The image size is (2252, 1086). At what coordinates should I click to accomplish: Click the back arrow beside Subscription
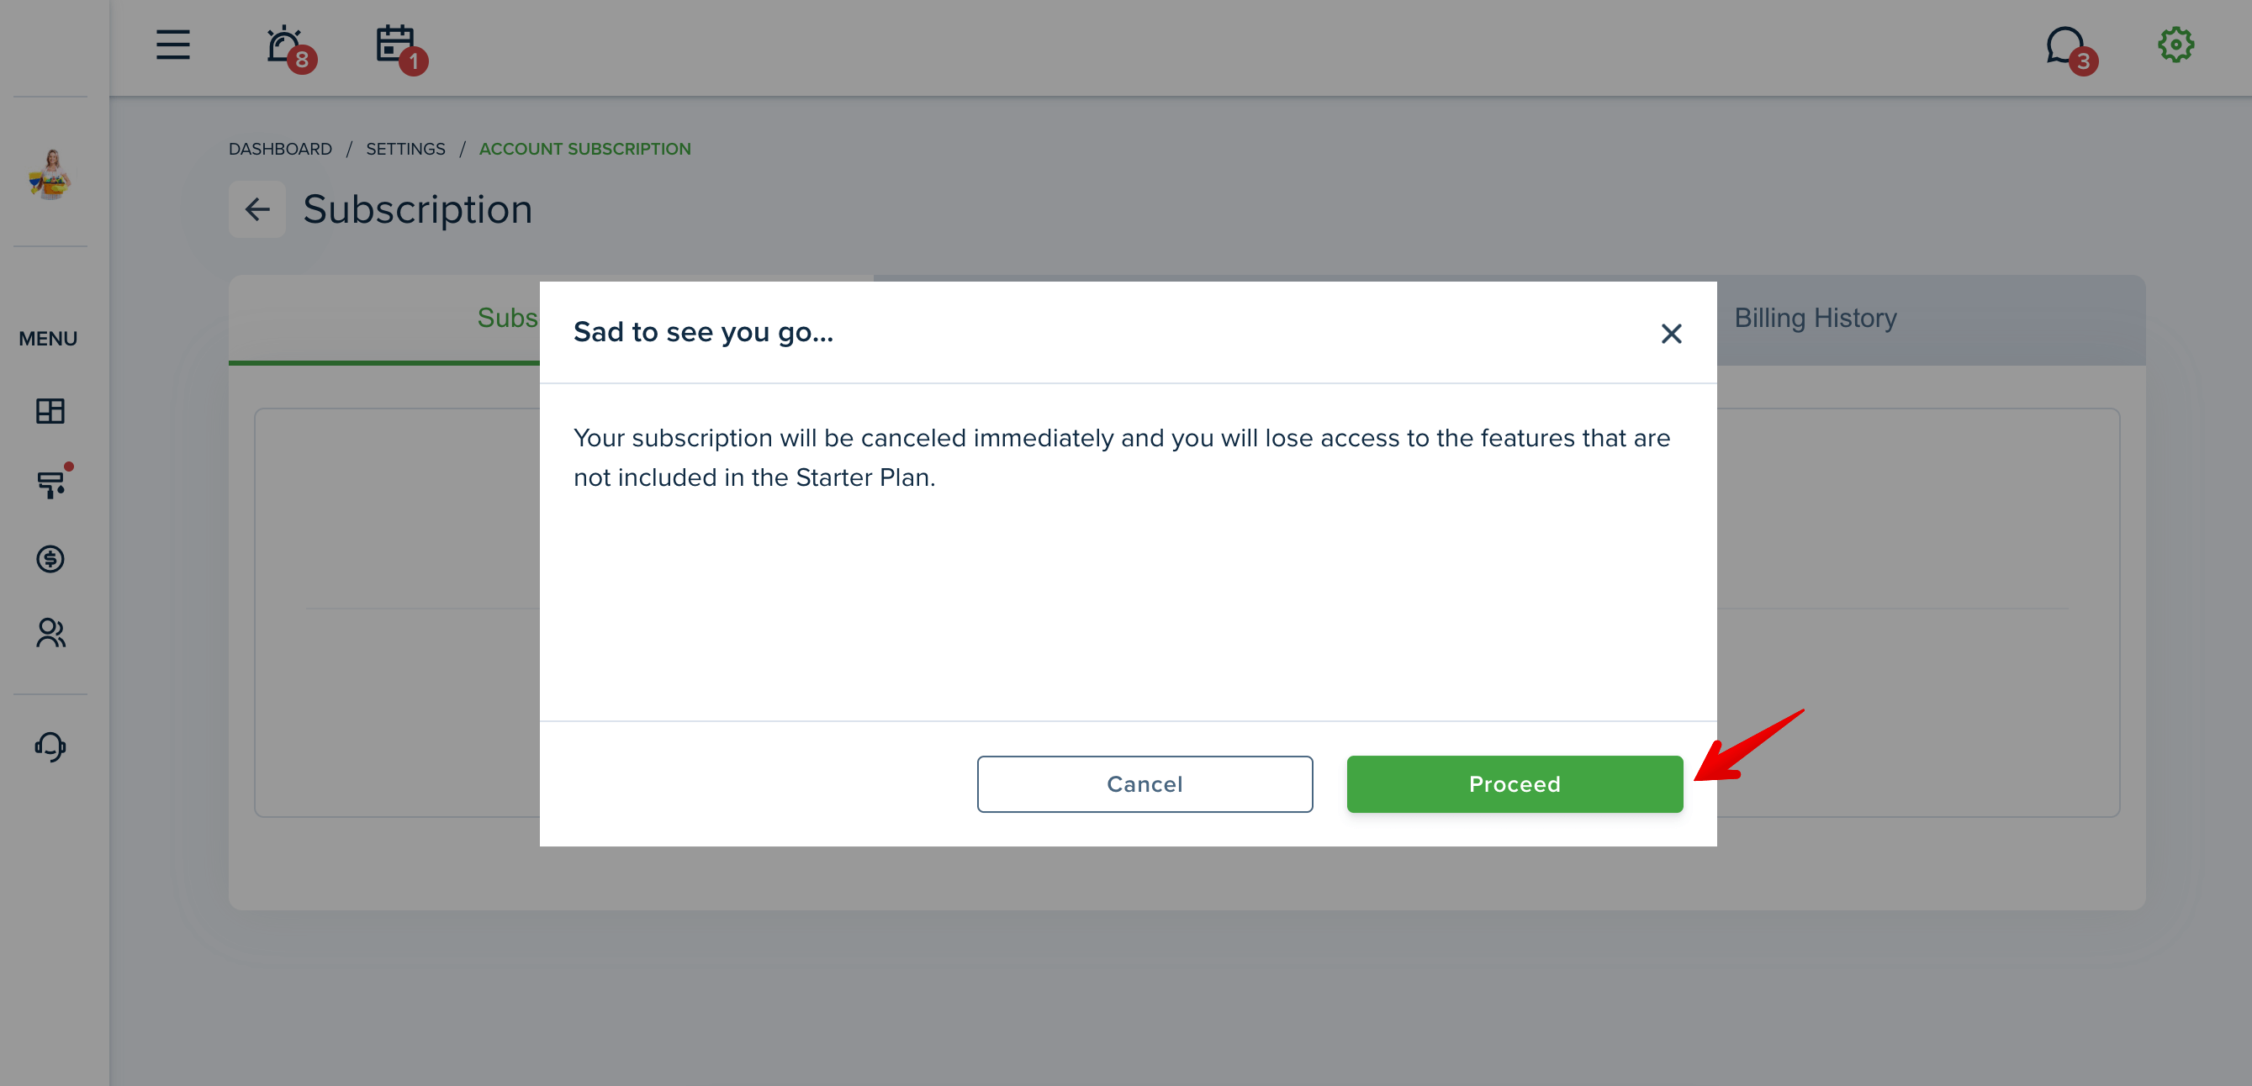pos(257,208)
